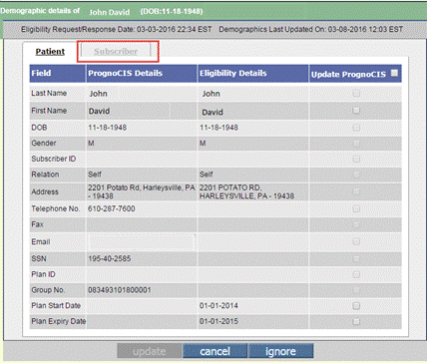Select the Patient tab
This screenshot has height=363, width=427.
coord(50,52)
